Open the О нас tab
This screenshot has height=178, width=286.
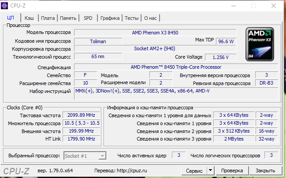click(150, 18)
